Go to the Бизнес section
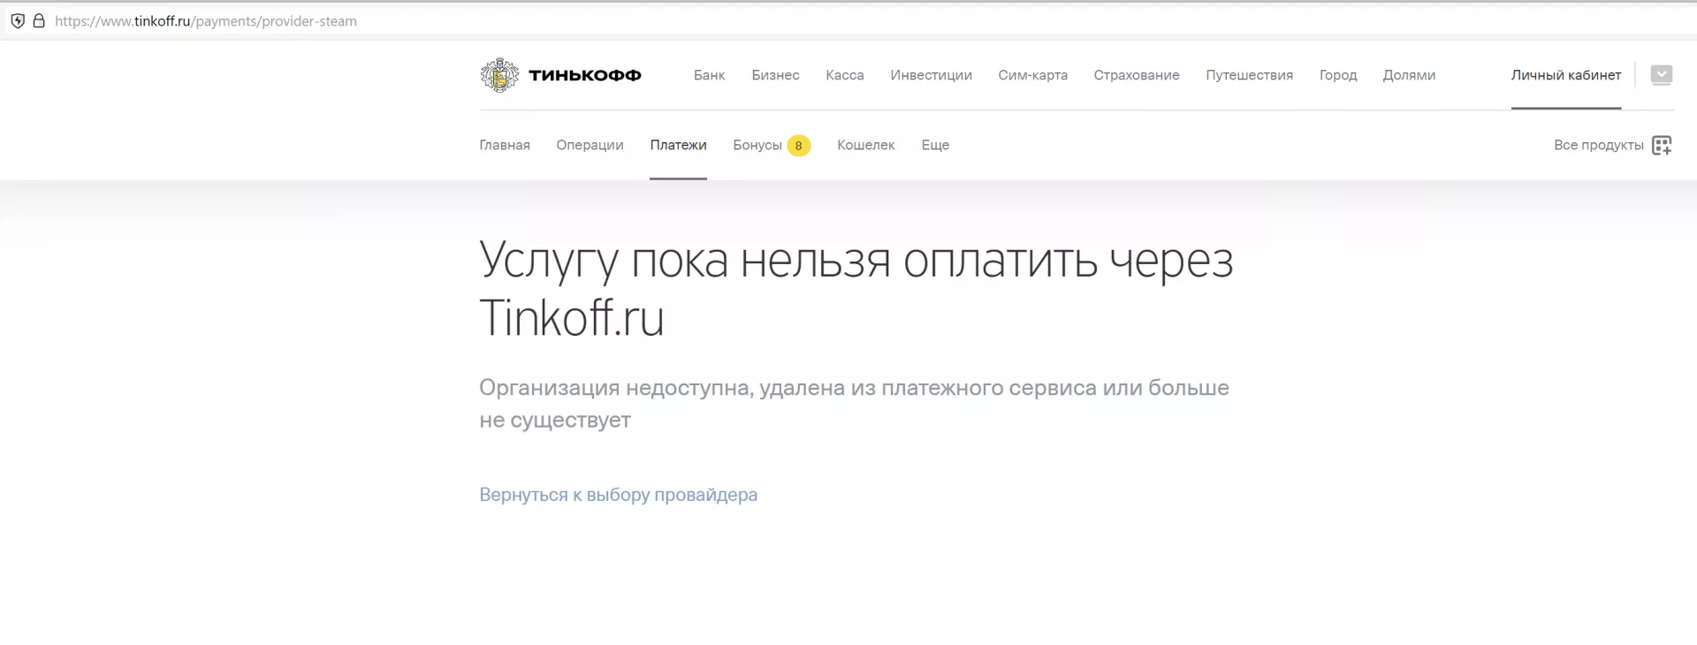This screenshot has width=1697, height=645. [x=775, y=75]
